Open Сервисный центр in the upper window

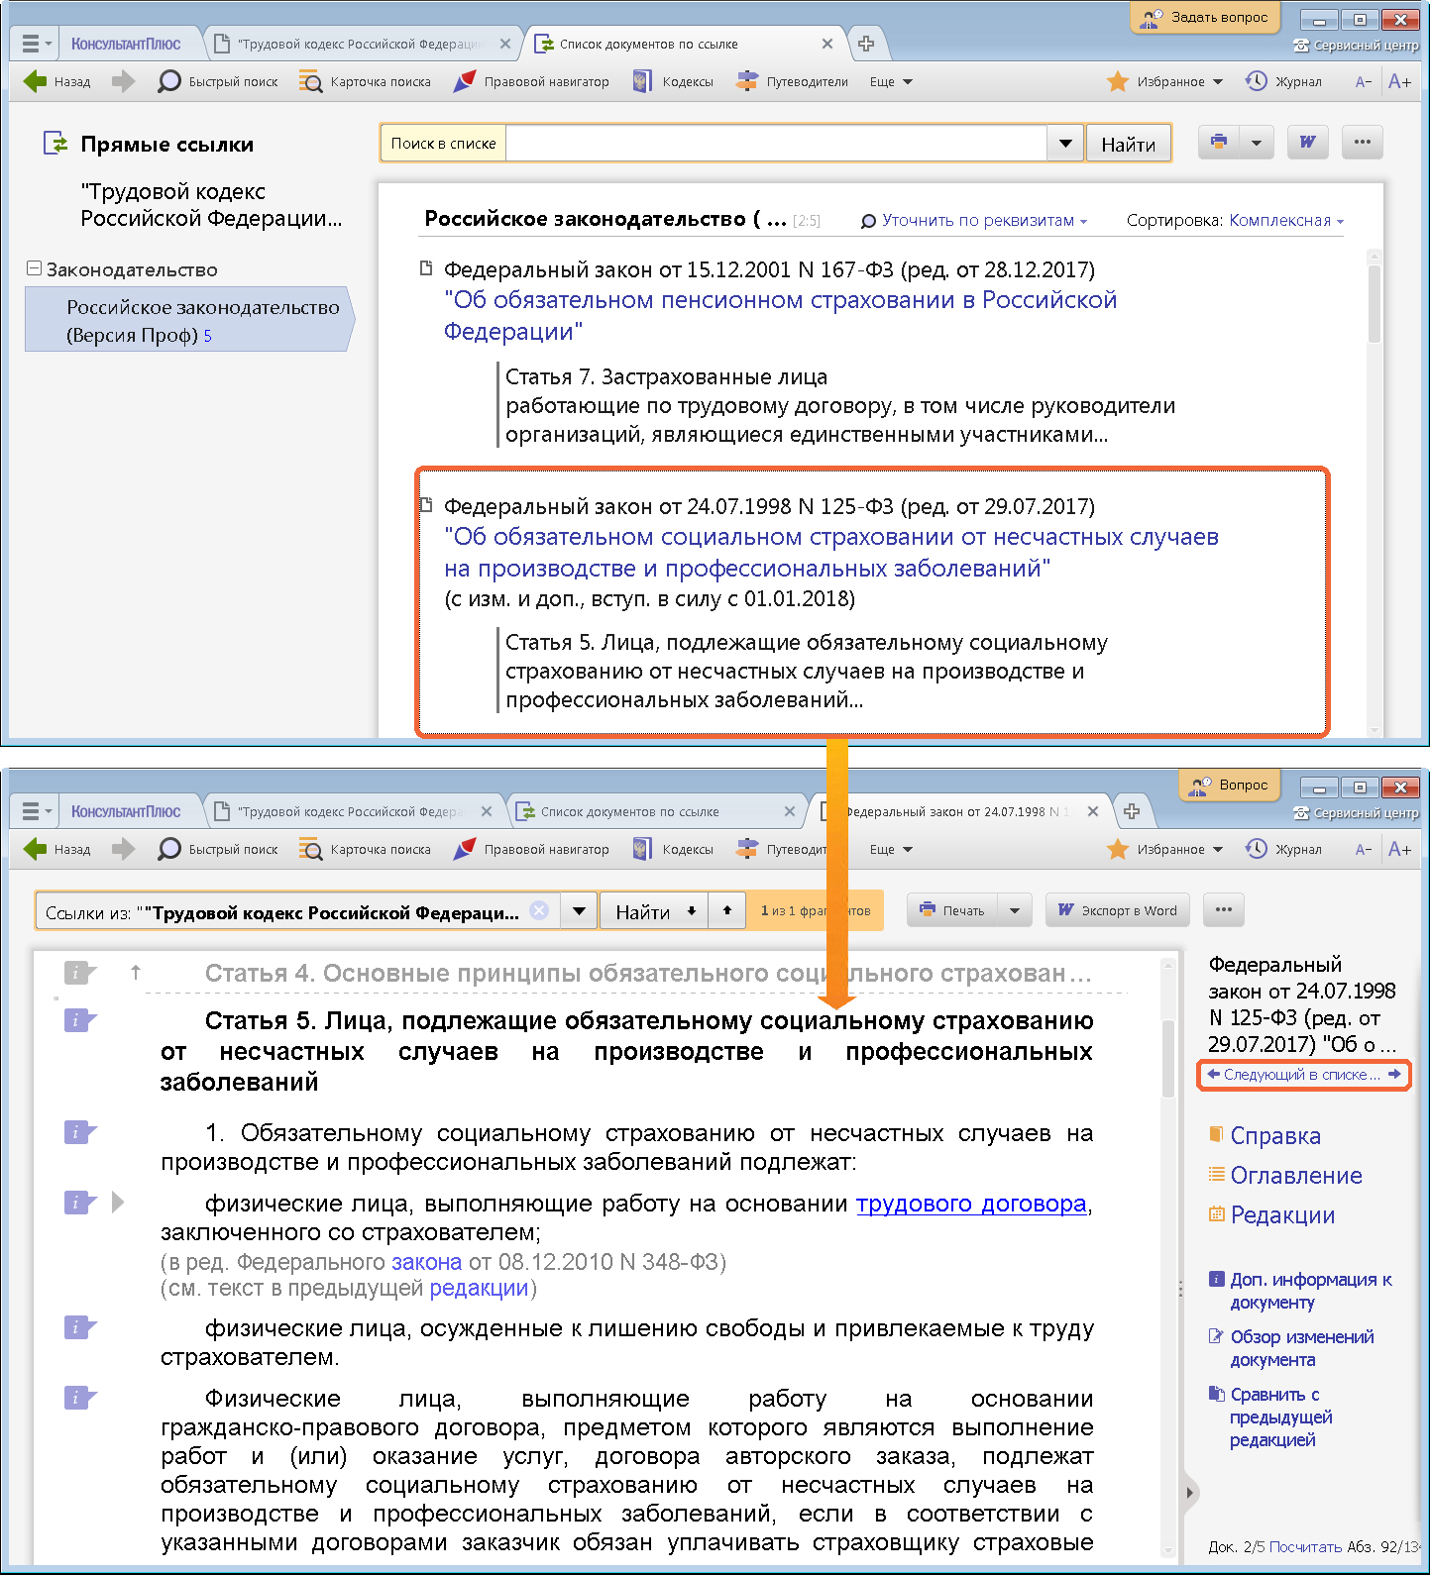pyautogui.click(x=1357, y=46)
